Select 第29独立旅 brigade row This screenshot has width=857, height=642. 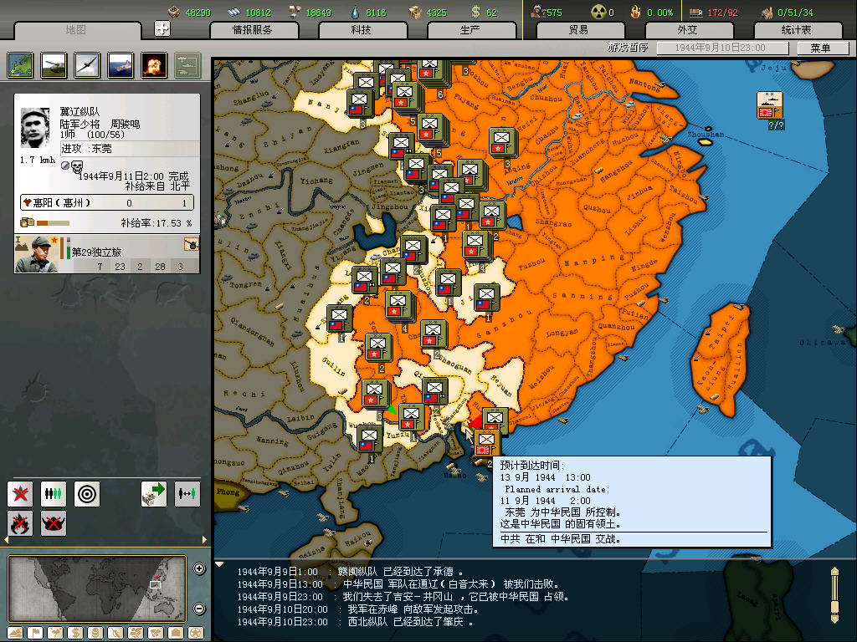[x=107, y=254]
